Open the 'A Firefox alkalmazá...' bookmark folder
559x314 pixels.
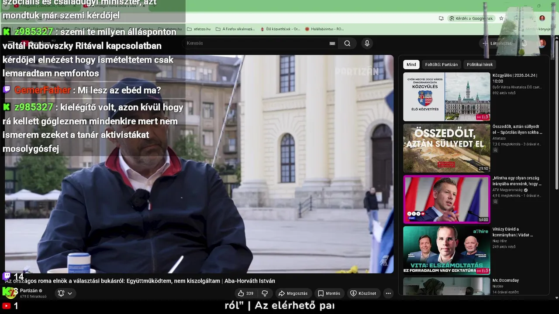tap(235, 29)
